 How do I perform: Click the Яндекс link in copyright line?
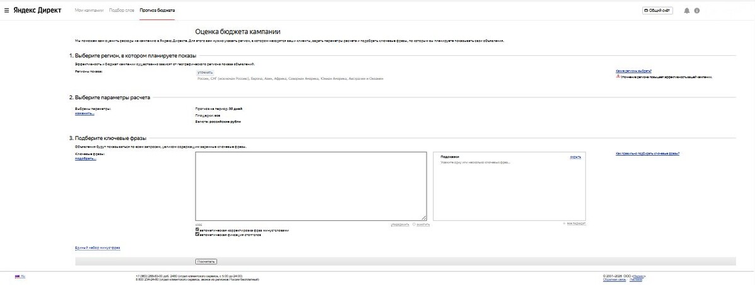(x=638, y=276)
